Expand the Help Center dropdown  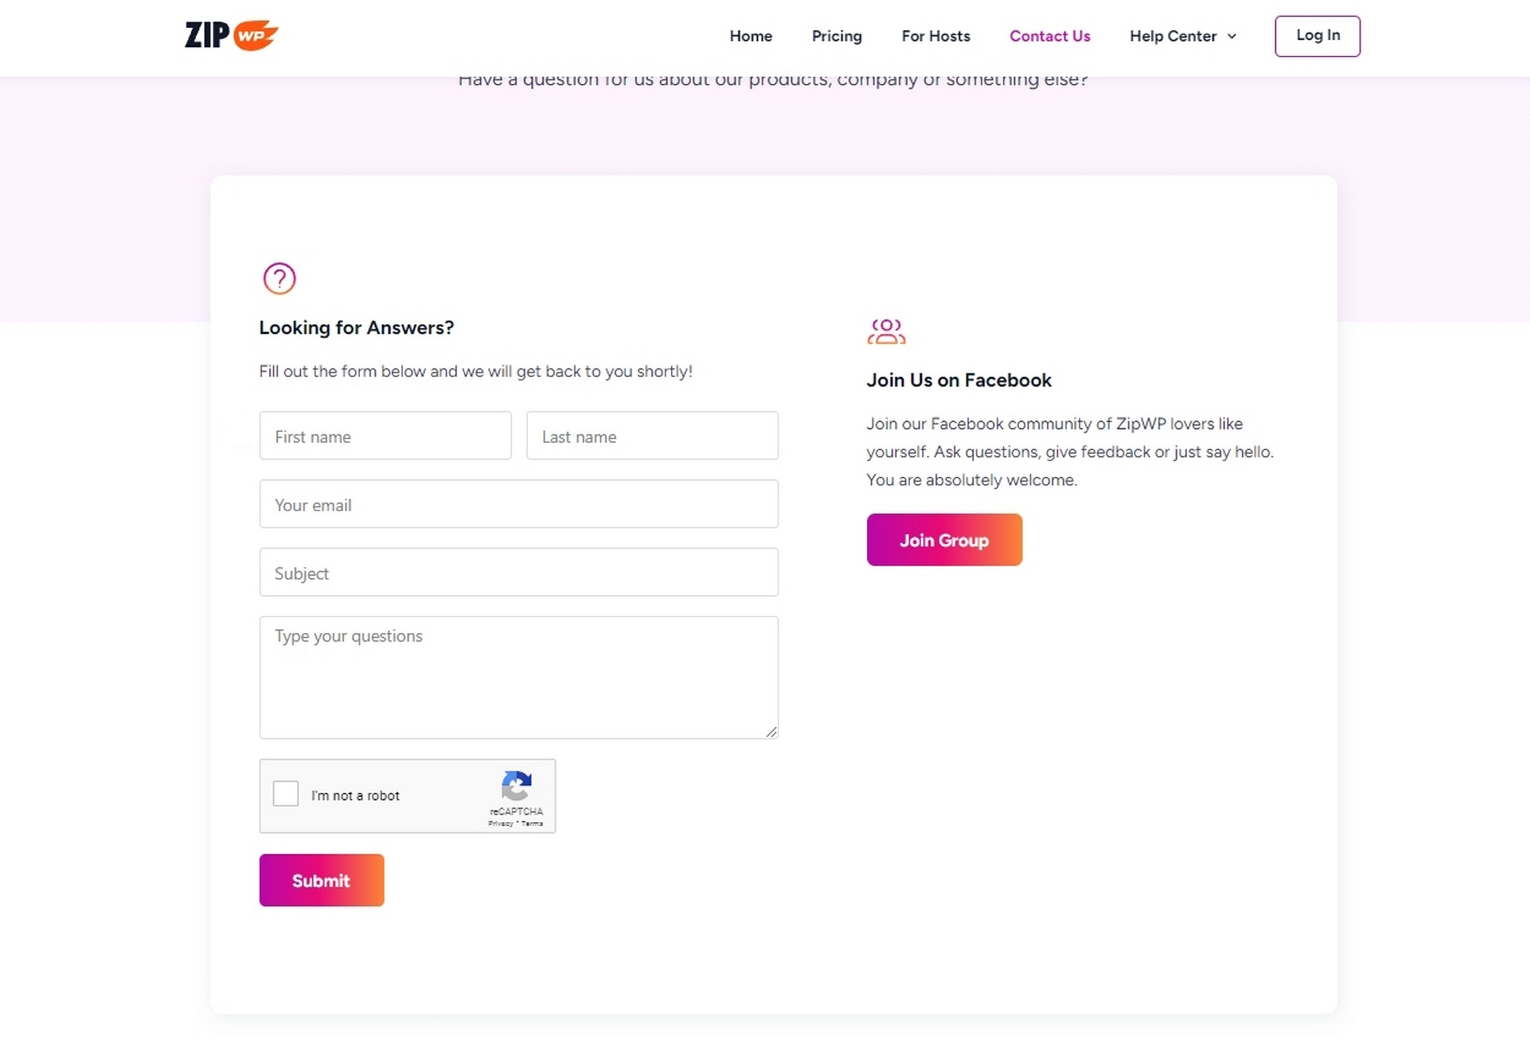(x=1182, y=36)
